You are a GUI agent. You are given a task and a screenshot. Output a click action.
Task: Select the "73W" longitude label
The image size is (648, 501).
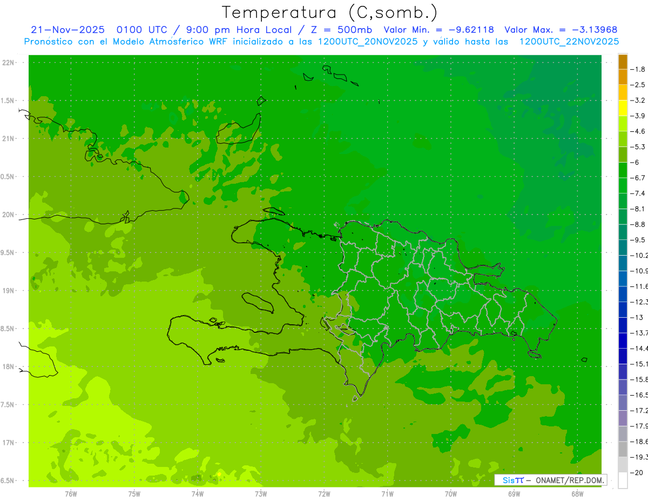click(x=261, y=494)
